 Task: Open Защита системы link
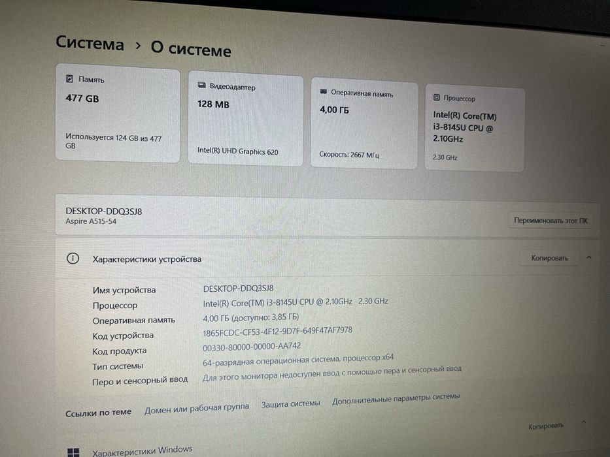tap(290, 403)
